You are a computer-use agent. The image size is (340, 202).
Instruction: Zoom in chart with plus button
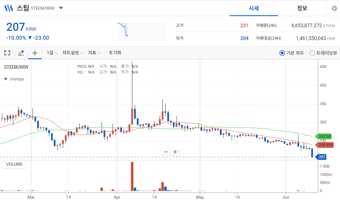[x=175, y=152]
